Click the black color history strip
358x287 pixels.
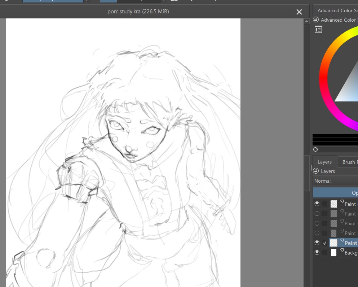pos(335,140)
